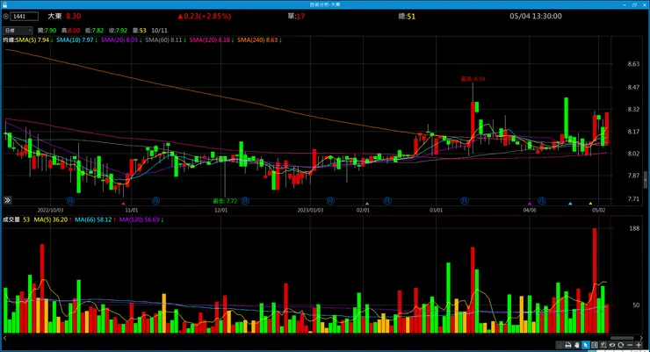Image resolution: width=650 pixels, height=352 pixels.
Task: Click the lock icon in title bar
Action: (4, 4)
